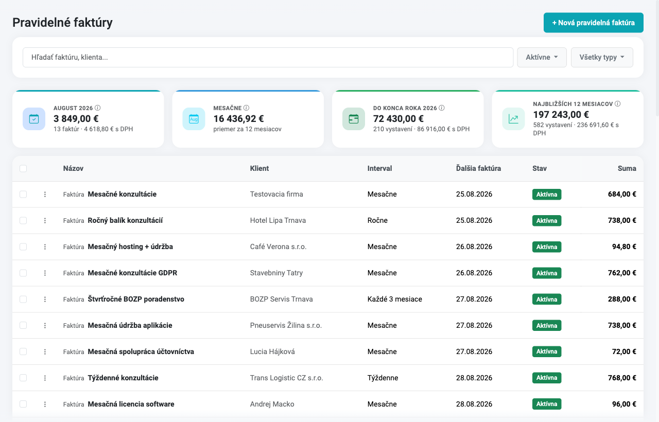The width and height of the screenshot is (659, 422).
Task: Click the 3 849,00 € August total
Action: pos(76,119)
